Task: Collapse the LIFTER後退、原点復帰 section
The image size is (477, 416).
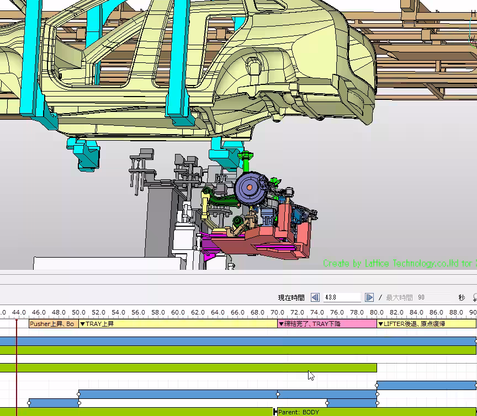Action: (x=380, y=324)
